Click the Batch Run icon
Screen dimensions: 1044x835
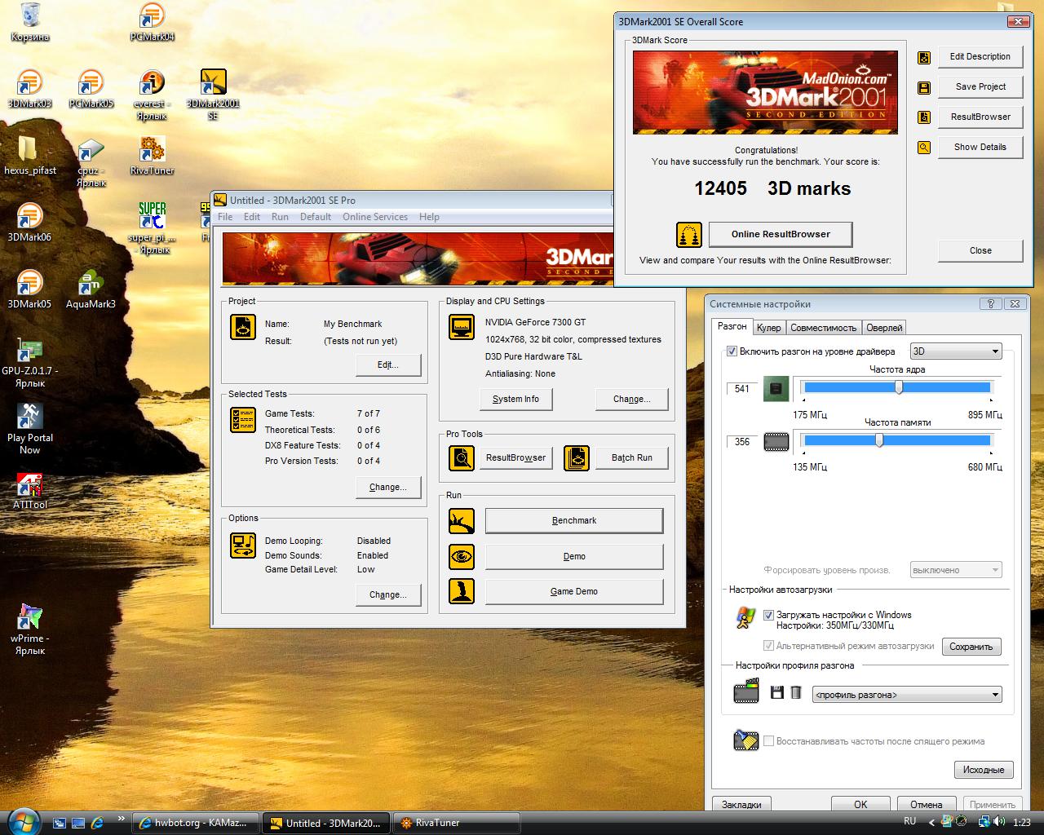[x=577, y=457]
